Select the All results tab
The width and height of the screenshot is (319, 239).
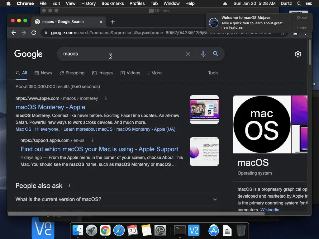(x=21, y=73)
